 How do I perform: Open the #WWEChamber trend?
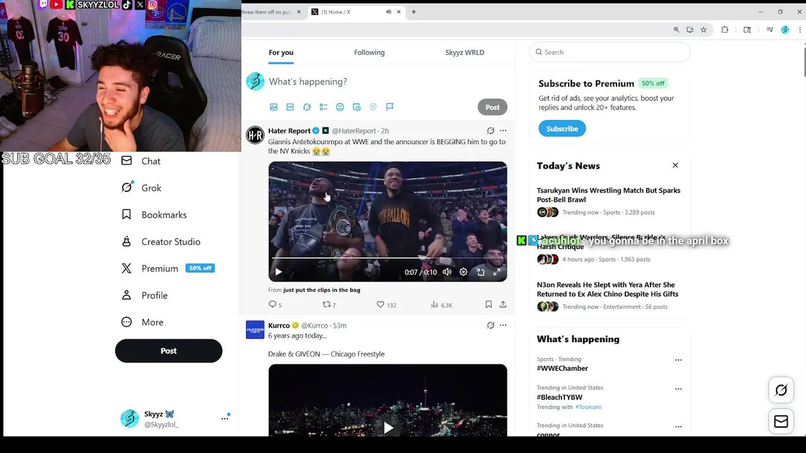pos(563,368)
